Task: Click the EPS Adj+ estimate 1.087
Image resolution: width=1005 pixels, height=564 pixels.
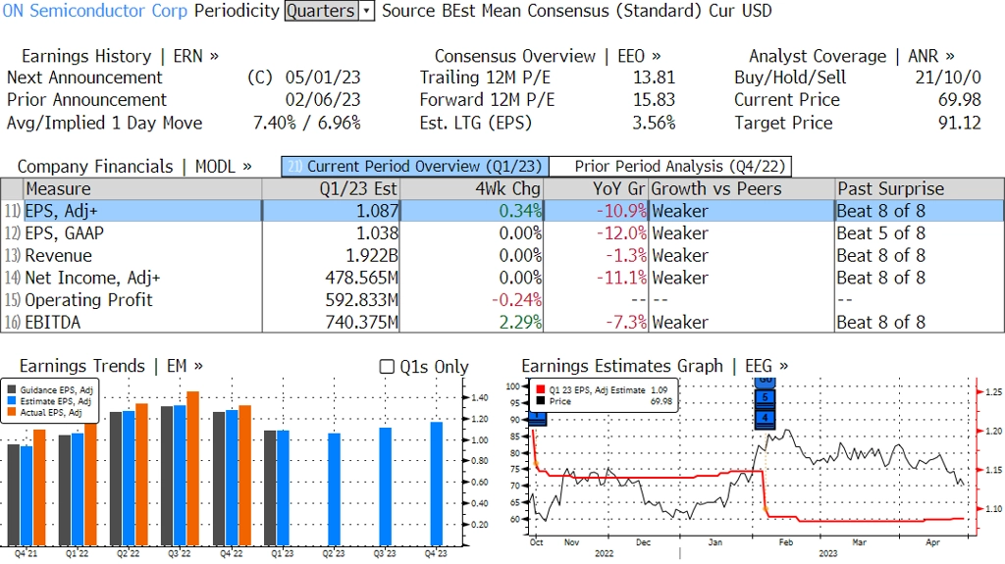Action: pyautogui.click(x=378, y=211)
